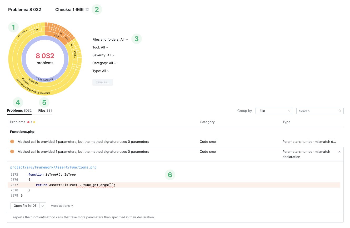This screenshot has height=228, width=350.
Task: Click the search magnifier icon
Action: (x=340, y=111)
